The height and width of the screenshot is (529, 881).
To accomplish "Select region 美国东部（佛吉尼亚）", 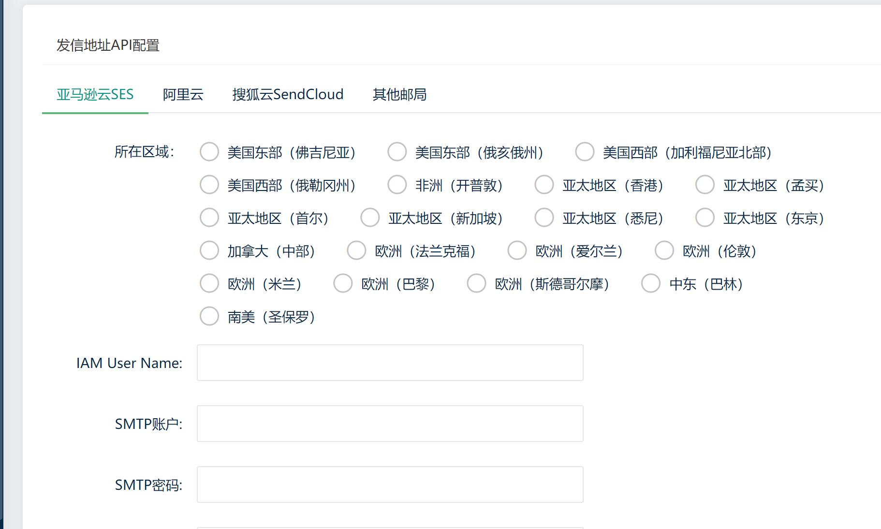I will click(x=209, y=152).
